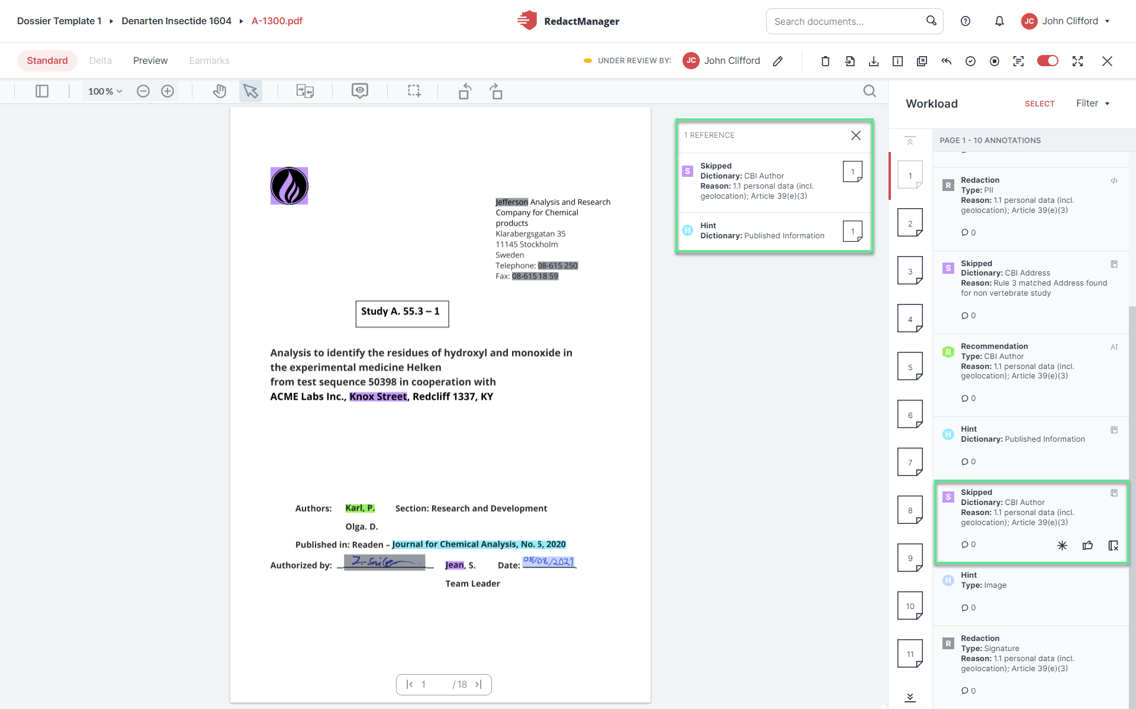Rotate page counterclockwise

coord(465,91)
